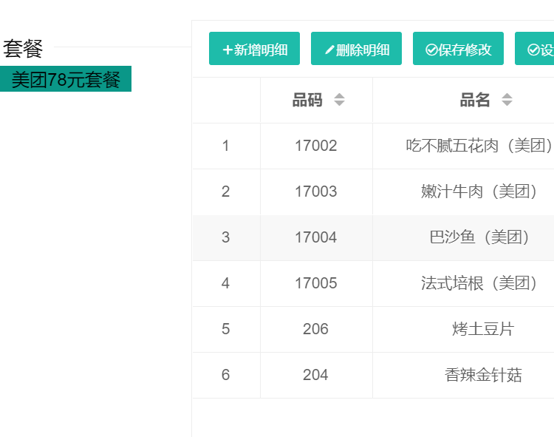554x437 pixels.
Task: Sort by the 品码 column arrows
Action: coord(339,100)
